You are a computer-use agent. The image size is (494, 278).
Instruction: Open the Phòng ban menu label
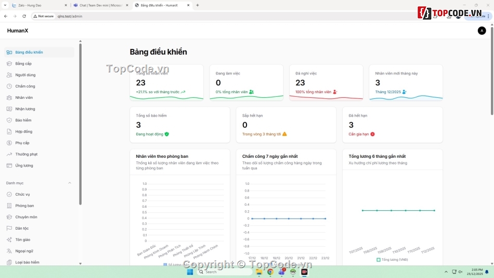point(24,206)
